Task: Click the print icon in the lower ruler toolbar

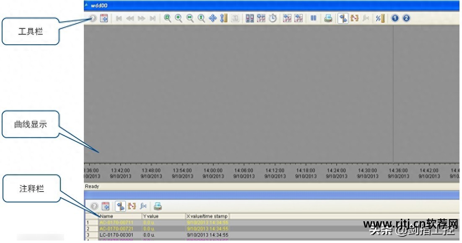Action: (x=157, y=206)
